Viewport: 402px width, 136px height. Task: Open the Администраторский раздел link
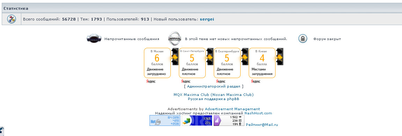pos(213,86)
